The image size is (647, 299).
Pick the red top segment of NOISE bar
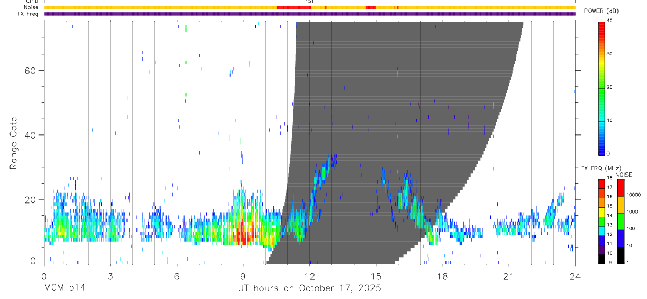[x=621, y=188]
